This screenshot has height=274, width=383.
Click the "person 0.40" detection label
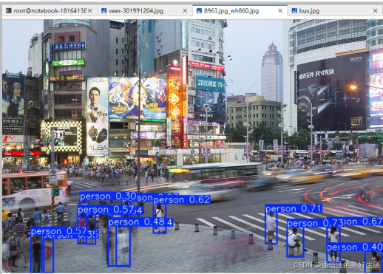[355, 247]
